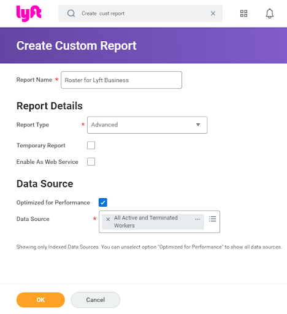Image resolution: width=287 pixels, height=314 pixels.
Task: Open the notifications bell
Action: pos(270,13)
